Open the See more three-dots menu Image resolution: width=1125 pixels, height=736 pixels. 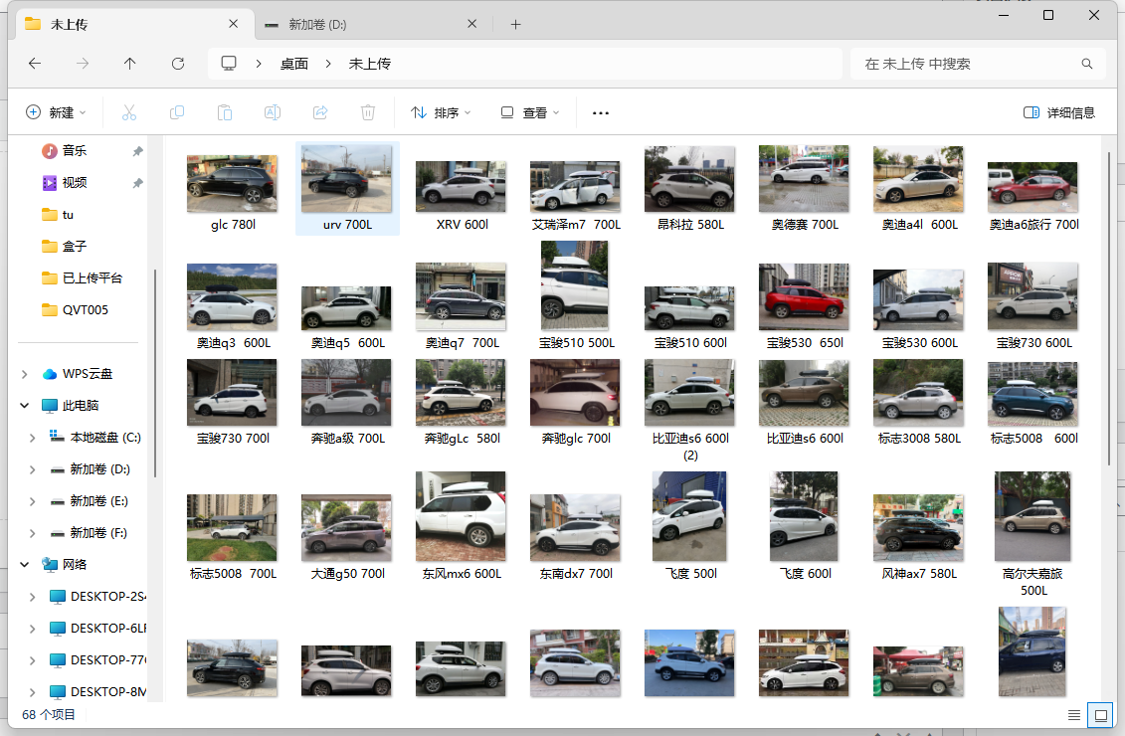(x=600, y=113)
